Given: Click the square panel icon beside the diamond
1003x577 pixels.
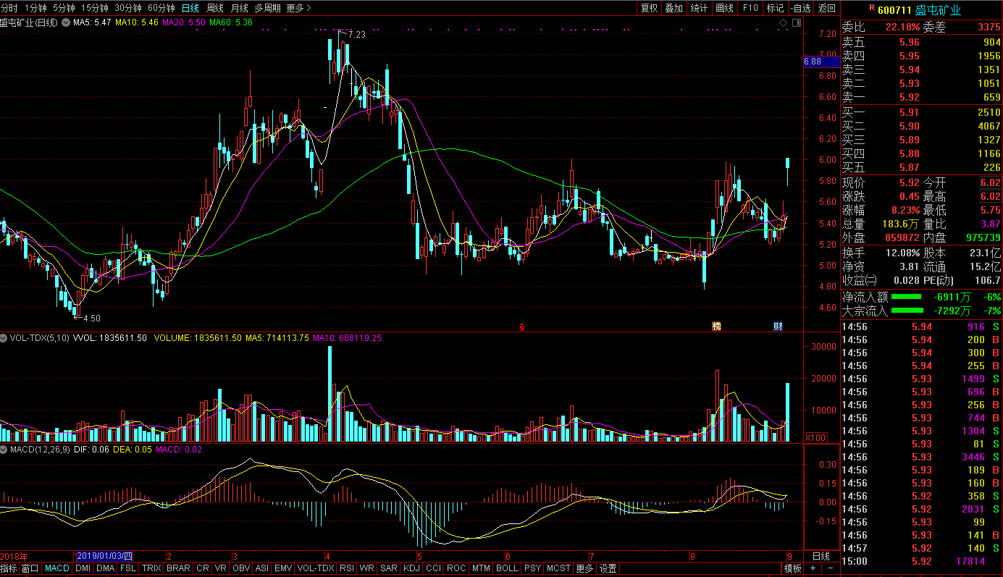Looking at the screenshot, I should (797, 23).
